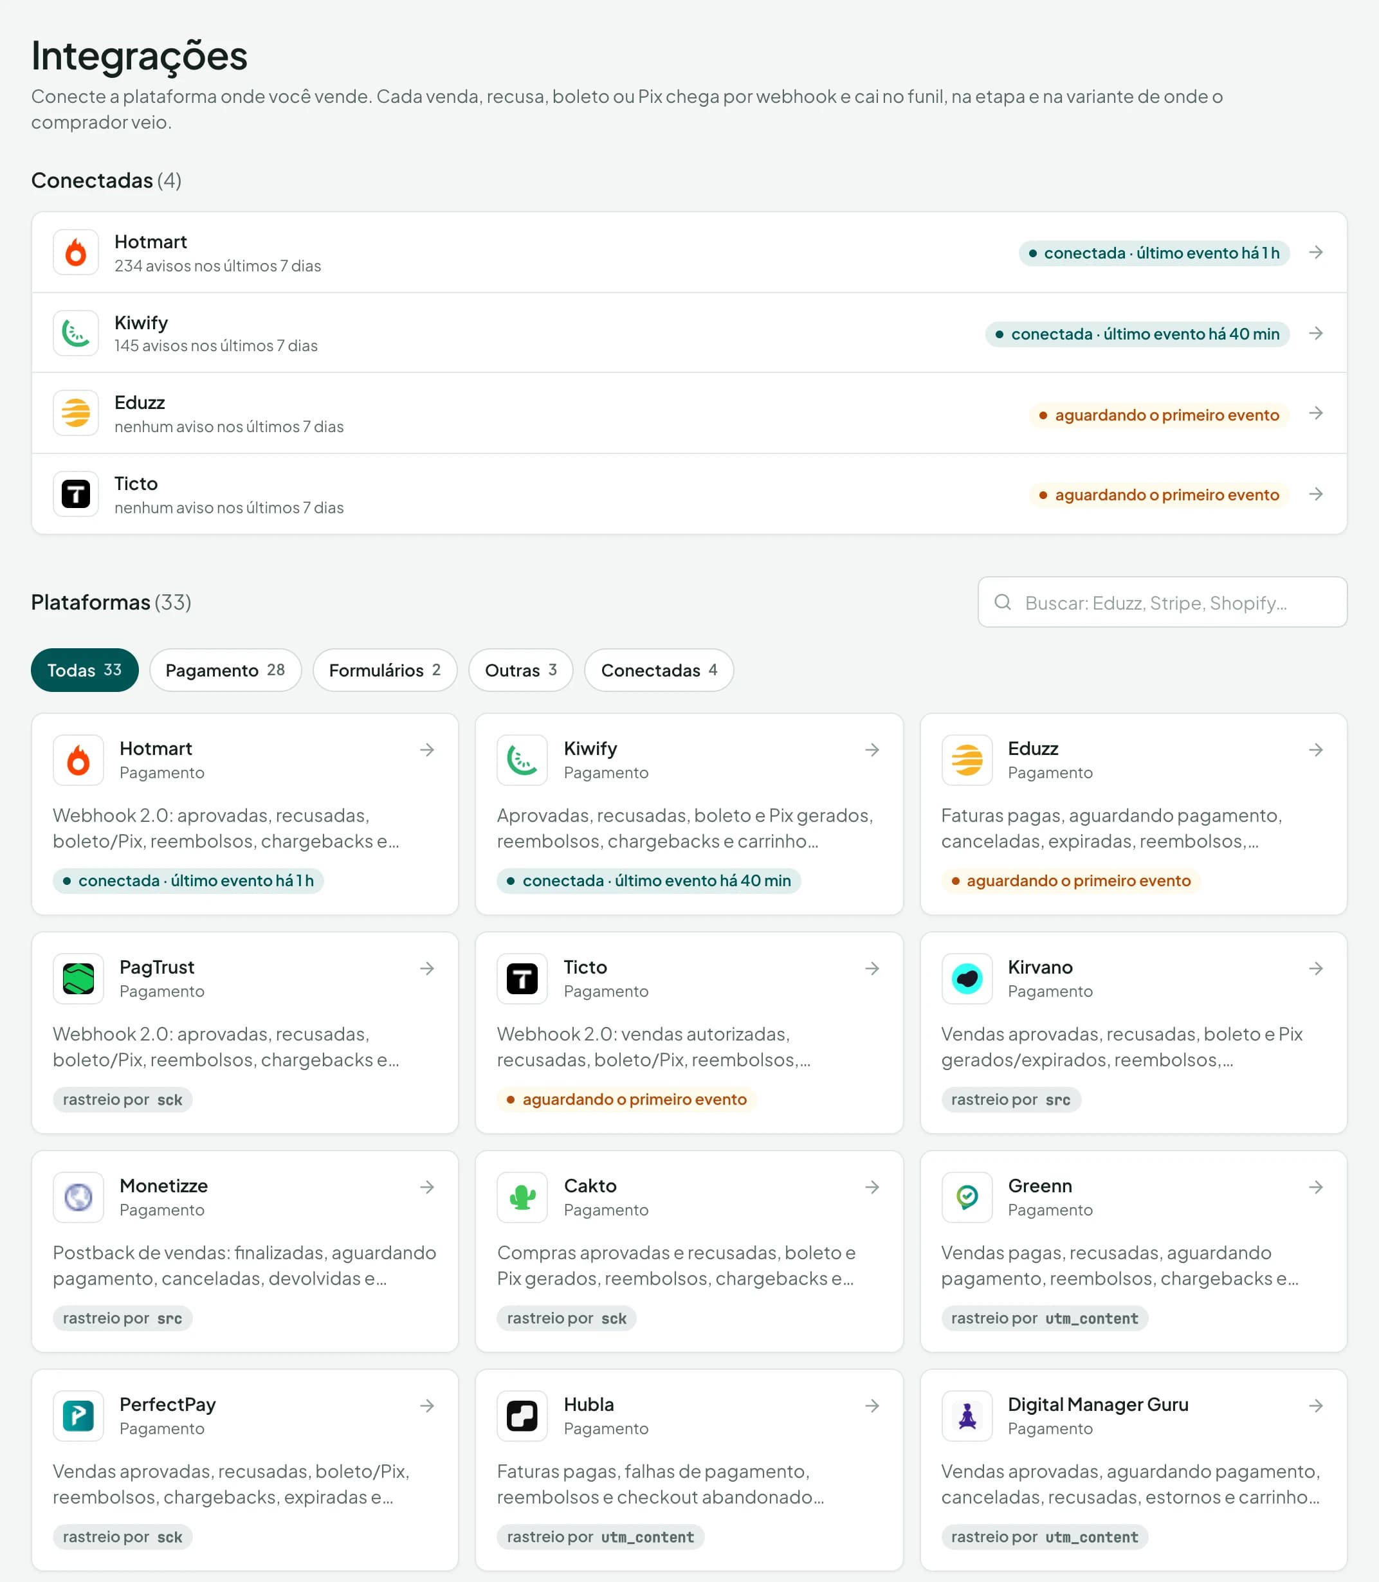The image size is (1379, 1582).
Task: Open the PagTrust card title
Action: point(157,967)
